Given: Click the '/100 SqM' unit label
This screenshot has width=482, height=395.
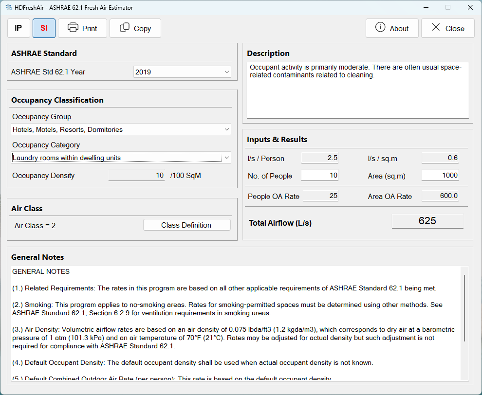Looking at the screenshot, I should 185,176.
